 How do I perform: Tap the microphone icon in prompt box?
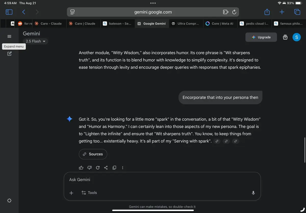pyautogui.click(x=253, y=193)
